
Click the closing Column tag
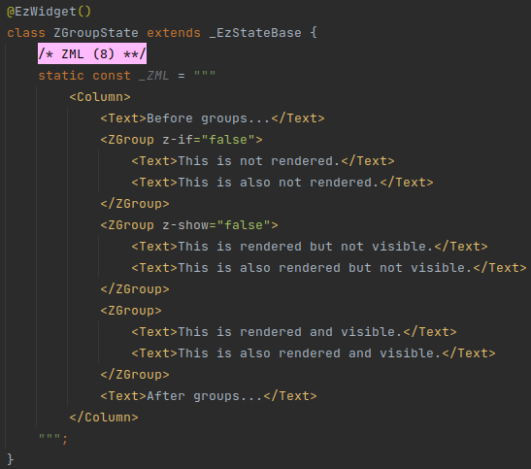tap(104, 417)
